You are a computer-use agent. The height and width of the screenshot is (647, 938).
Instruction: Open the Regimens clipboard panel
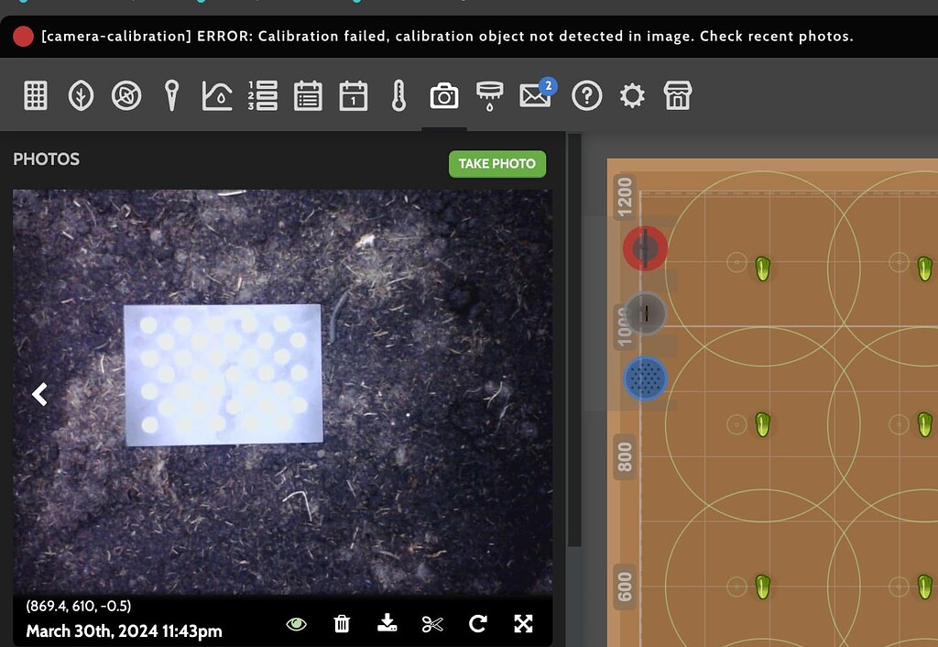tap(310, 94)
